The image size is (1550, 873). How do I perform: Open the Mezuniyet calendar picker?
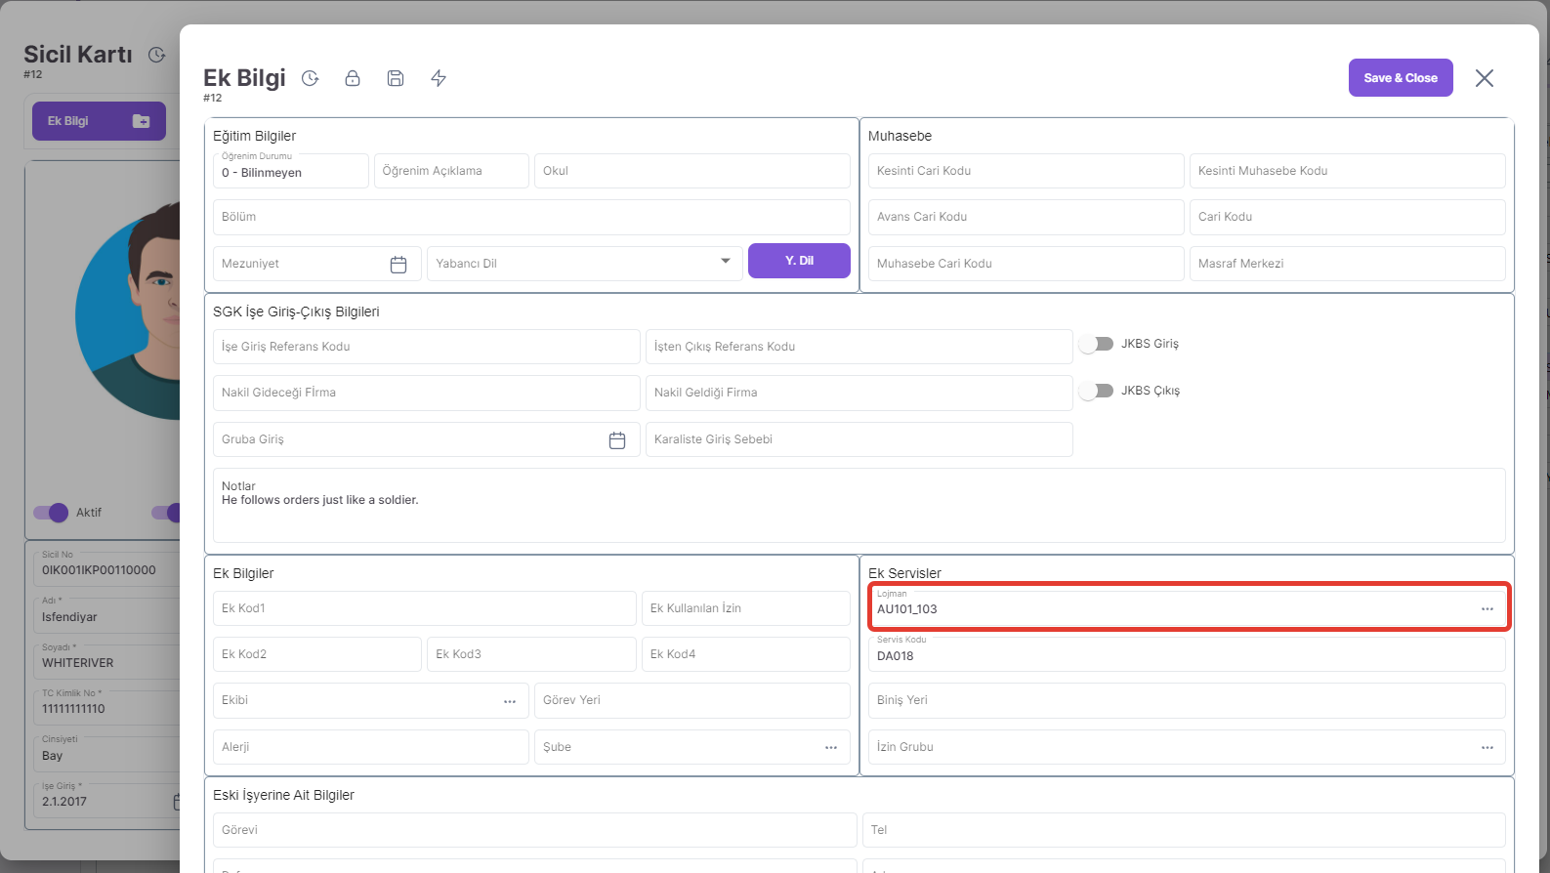point(398,265)
